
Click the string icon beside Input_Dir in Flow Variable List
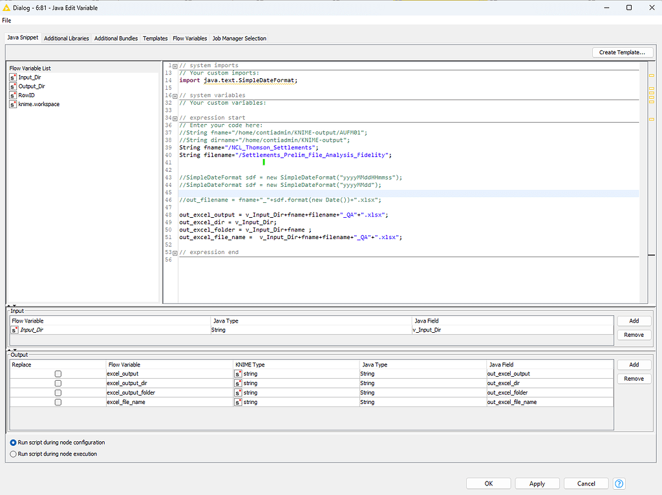[x=13, y=78]
